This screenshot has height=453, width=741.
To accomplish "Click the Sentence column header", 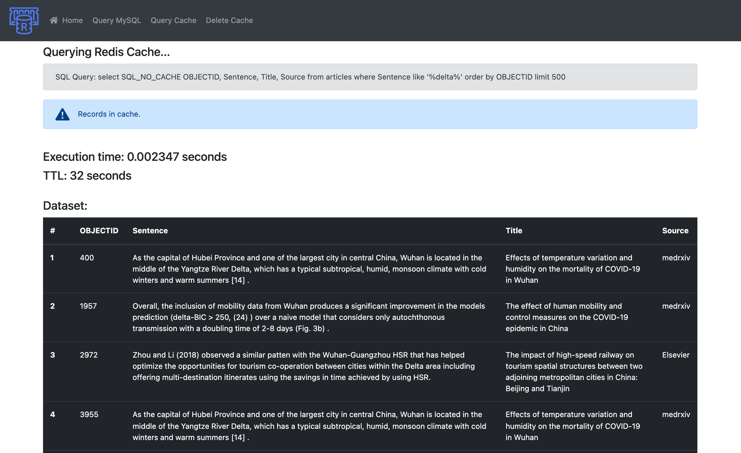I will point(150,231).
